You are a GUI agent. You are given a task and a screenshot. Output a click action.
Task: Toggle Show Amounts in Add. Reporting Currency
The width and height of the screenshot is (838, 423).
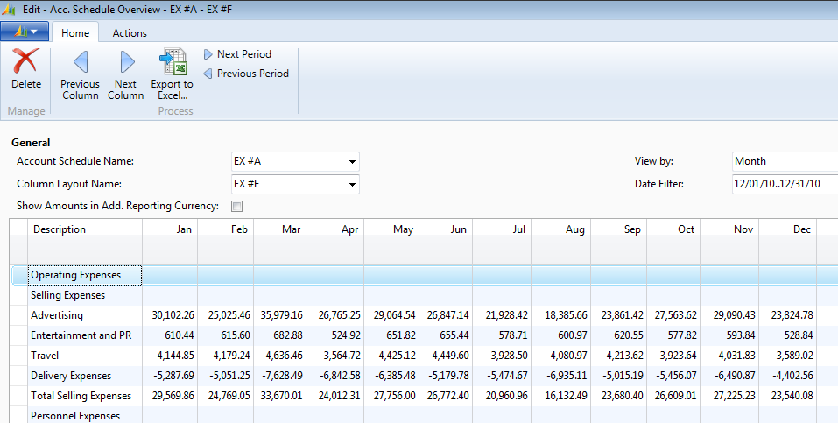(x=236, y=207)
